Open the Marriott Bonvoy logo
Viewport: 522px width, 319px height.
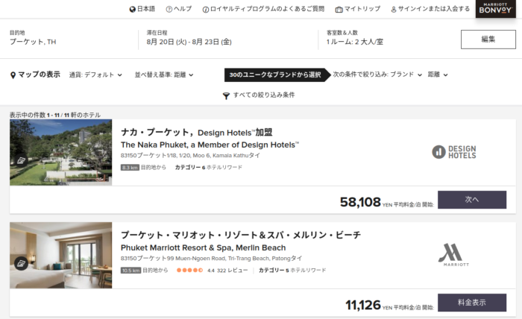[495, 8]
